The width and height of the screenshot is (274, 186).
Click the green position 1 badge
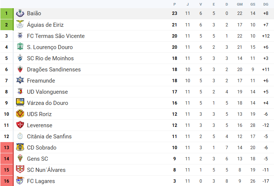pos(6,14)
